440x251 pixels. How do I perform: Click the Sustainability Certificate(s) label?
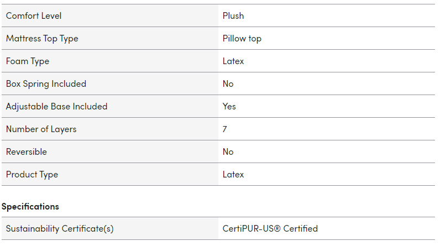point(60,228)
